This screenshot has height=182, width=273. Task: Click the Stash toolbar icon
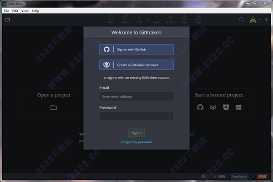point(184,19)
